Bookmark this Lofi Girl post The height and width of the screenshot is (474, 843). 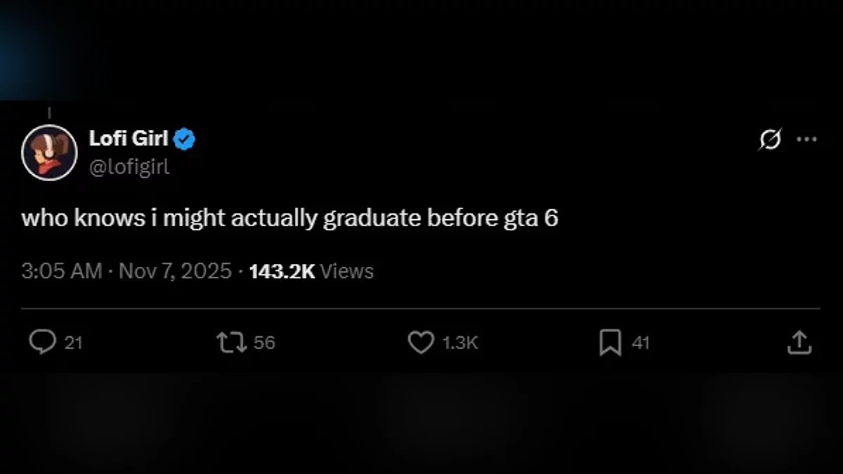click(610, 343)
